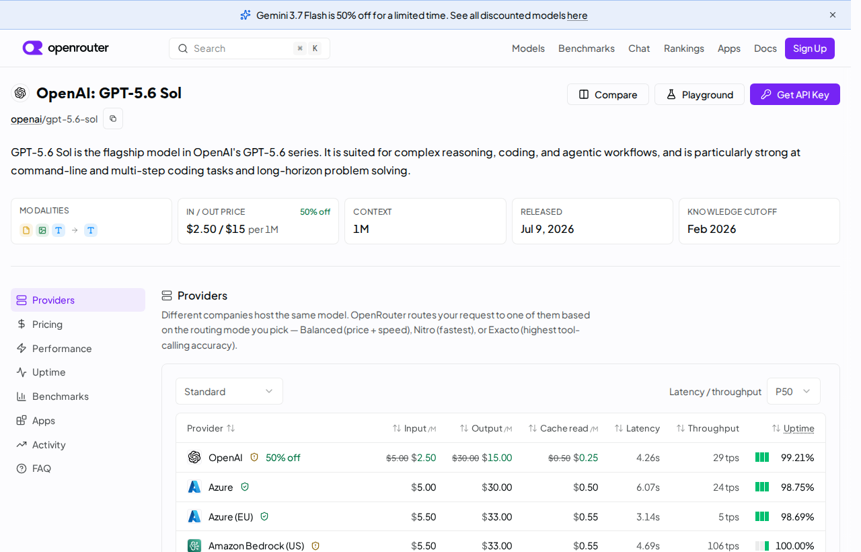The height and width of the screenshot is (552, 861).
Task: Click the OpenRouter logo icon
Action: (x=32, y=48)
